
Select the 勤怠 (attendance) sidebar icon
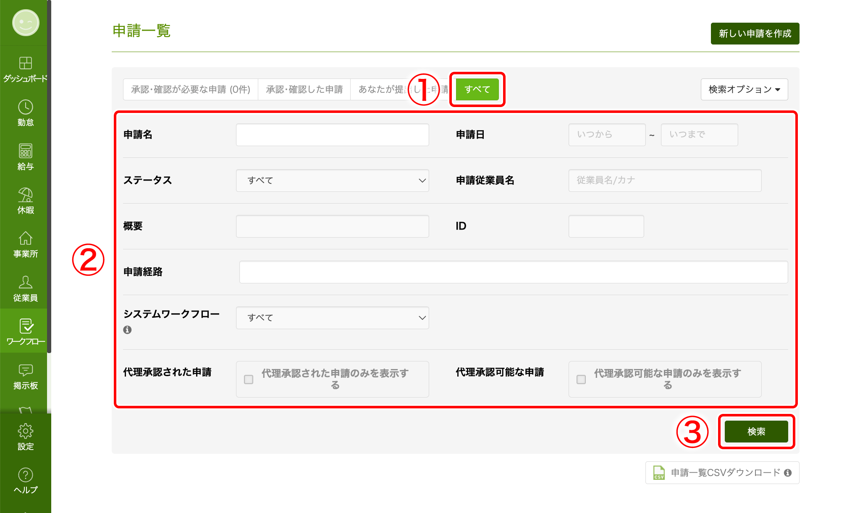pos(26,113)
